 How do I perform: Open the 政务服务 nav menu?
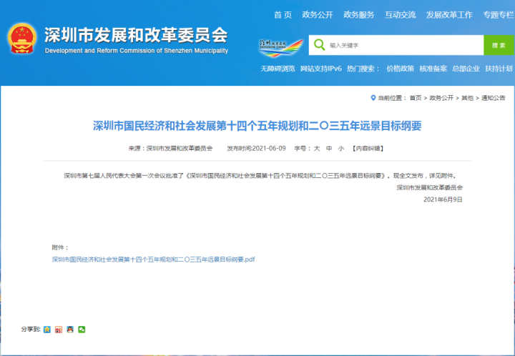tap(359, 15)
